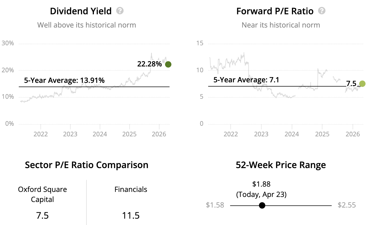The height and width of the screenshot is (225, 374).
Task: Click the Sector P/E Ratio Comparison heading
Action: tap(86, 165)
